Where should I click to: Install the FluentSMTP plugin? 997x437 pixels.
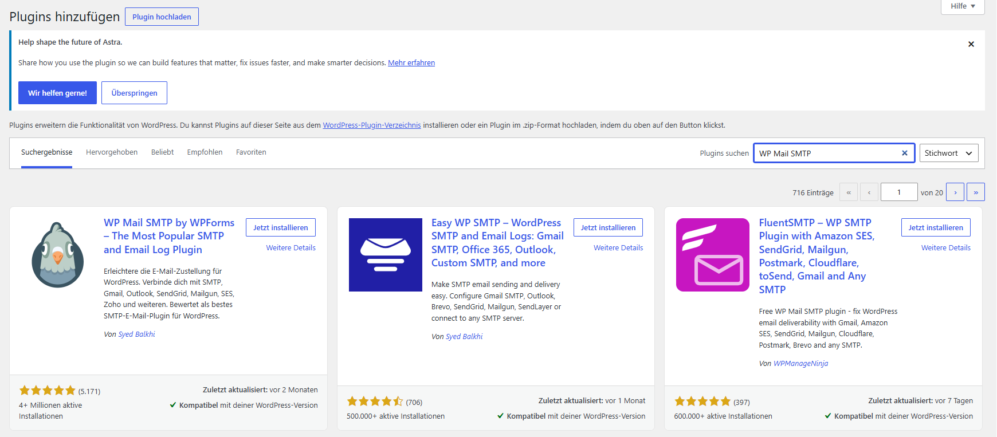tap(936, 227)
